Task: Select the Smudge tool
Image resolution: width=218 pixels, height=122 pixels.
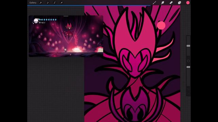Action: 163,3
